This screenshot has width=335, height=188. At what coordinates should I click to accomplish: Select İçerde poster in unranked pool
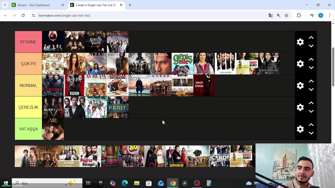[x=220, y=156]
